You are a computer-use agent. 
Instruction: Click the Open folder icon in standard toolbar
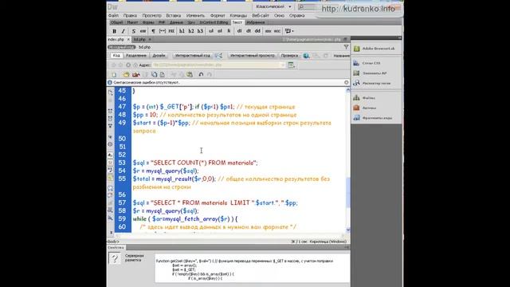point(126,74)
